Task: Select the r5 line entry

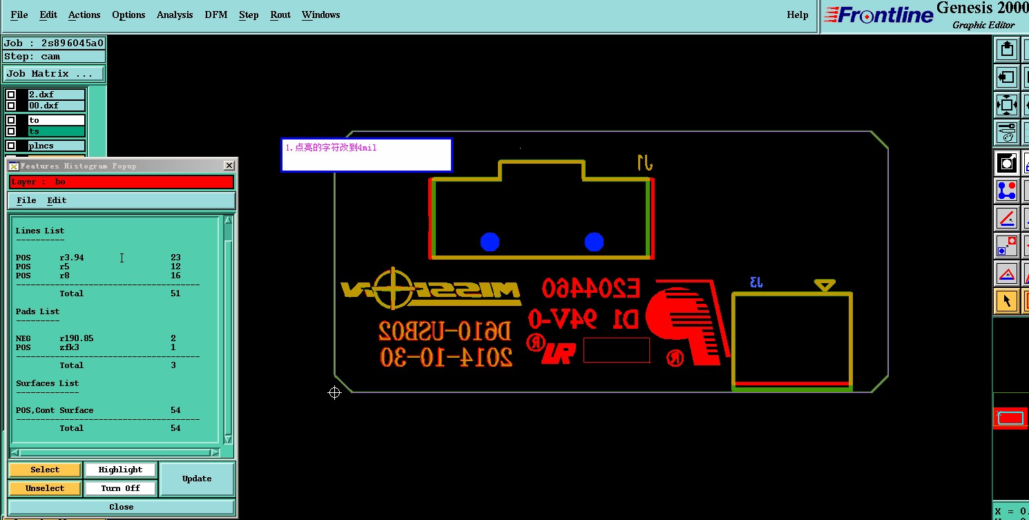Action: (98, 267)
